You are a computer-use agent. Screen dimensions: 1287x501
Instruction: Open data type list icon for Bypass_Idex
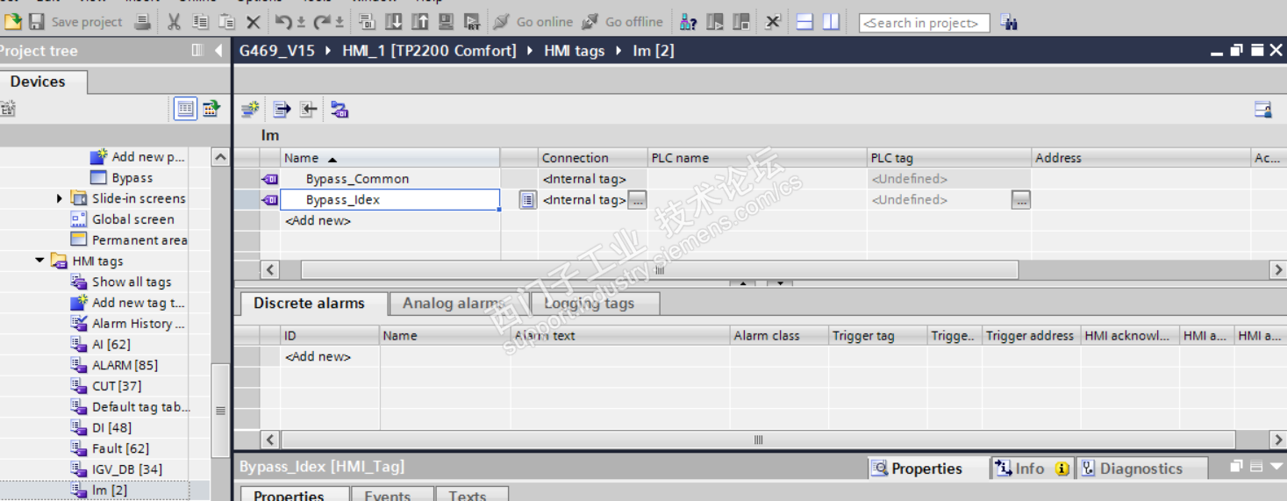click(x=527, y=200)
